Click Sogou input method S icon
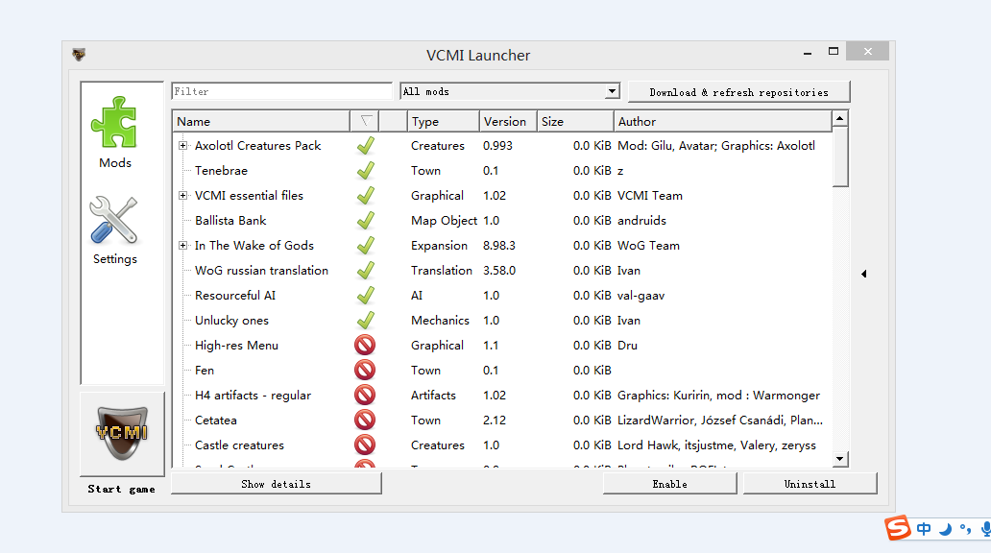Viewport: 991px width, 553px height. (898, 528)
